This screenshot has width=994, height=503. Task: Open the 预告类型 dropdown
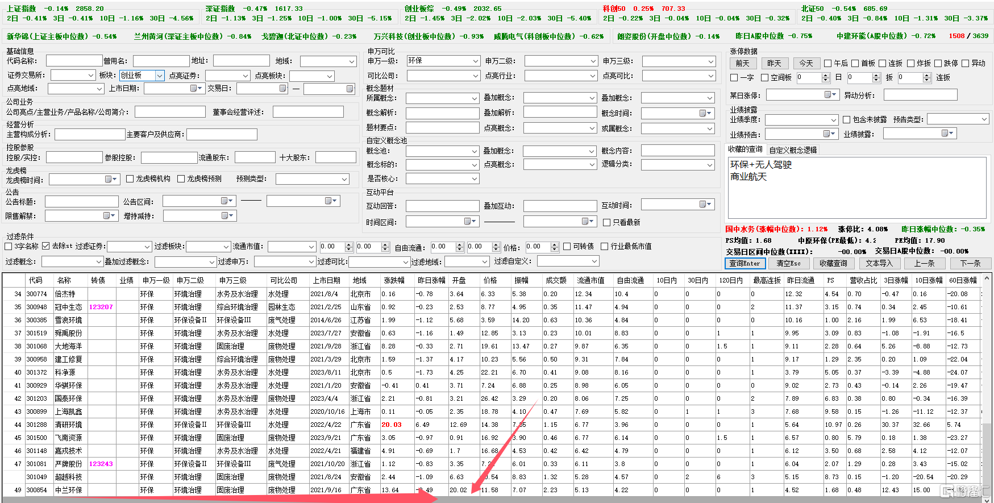pos(984,119)
